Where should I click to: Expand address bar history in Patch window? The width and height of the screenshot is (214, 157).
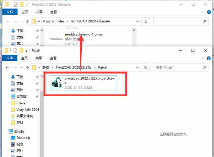coord(137,67)
